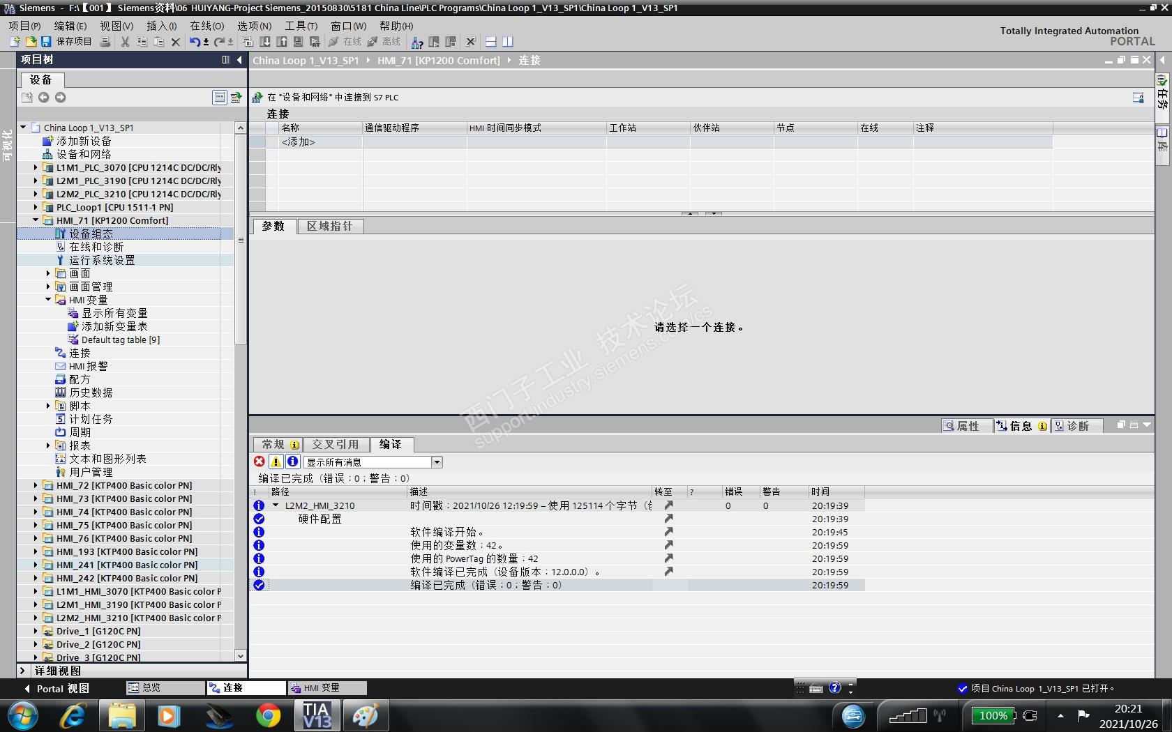
Task: Redo the last undone action
Action: 220,42
